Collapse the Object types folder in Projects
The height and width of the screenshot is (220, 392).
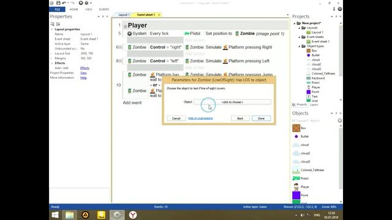[x=300, y=46]
